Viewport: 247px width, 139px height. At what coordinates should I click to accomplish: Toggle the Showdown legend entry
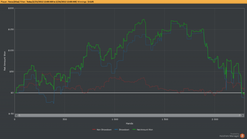point(122,129)
